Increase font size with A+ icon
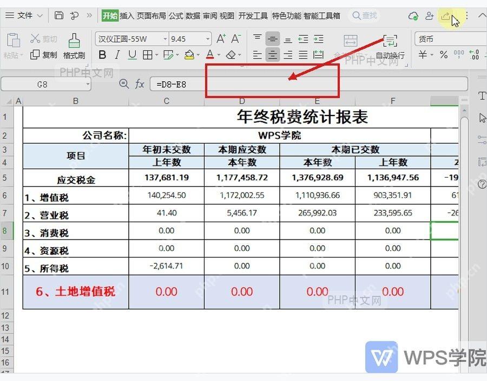 (221, 39)
